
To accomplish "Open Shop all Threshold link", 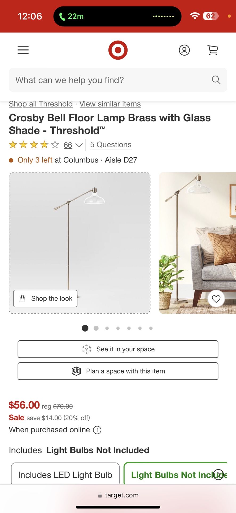I will pyautogui.click(x=41, y=104).
